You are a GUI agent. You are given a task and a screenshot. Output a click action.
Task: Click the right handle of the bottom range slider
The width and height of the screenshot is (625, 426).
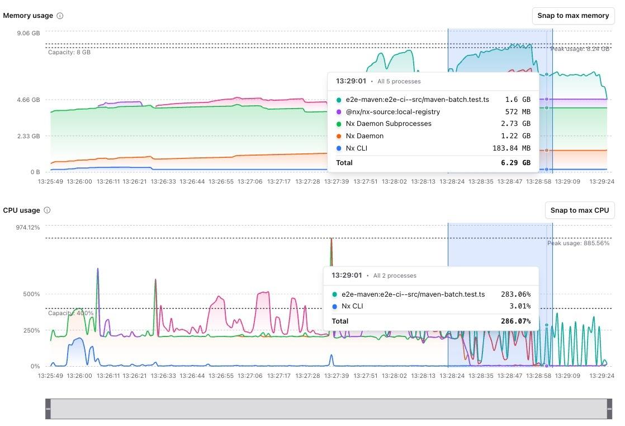pyautogui.click(x=609, y=409)
